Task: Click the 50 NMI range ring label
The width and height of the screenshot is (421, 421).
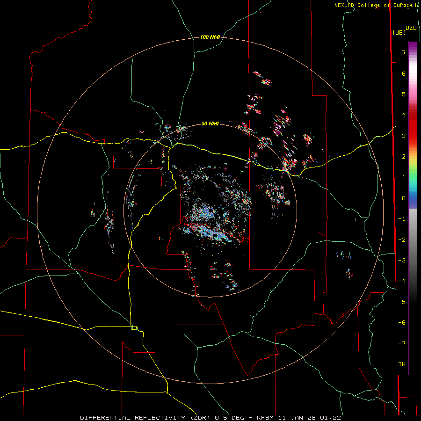Action: point(210,123)
